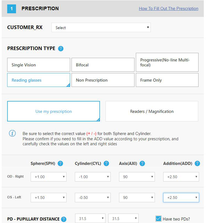
Task: Click the step 1 number badge
Action: coord(12,9)
